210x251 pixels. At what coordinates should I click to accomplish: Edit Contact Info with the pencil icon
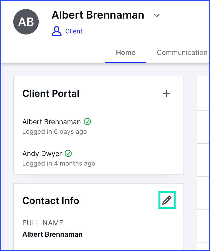[167, 200]
